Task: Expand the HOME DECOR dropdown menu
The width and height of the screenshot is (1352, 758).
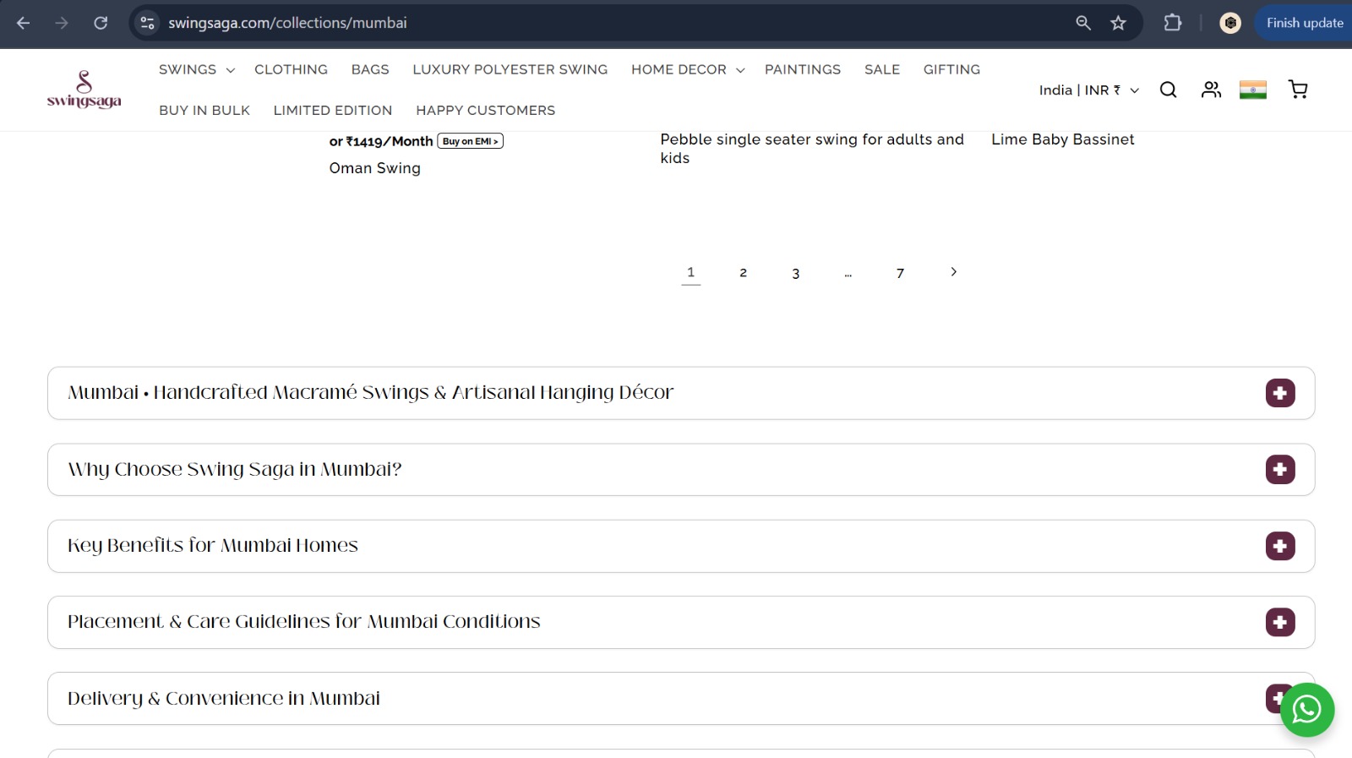Action: pos(688,69)
